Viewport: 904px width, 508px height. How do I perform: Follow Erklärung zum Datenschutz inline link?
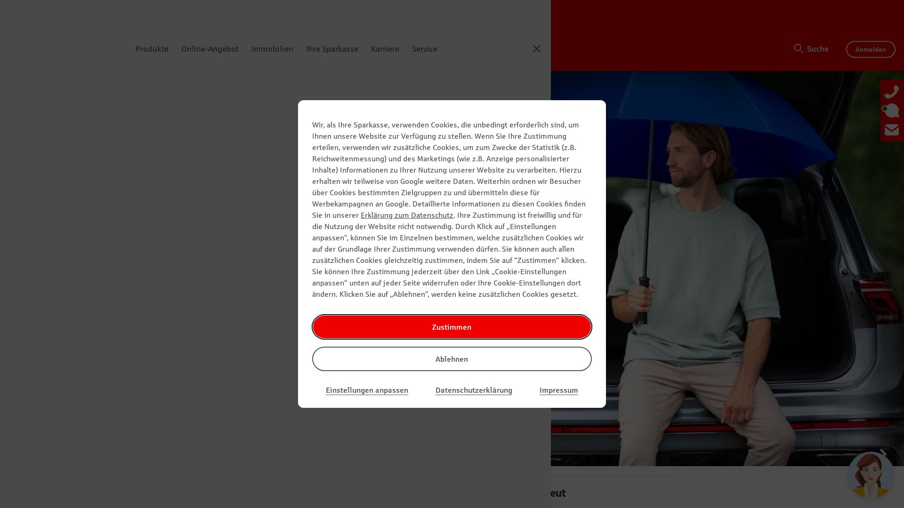point(407,215)
